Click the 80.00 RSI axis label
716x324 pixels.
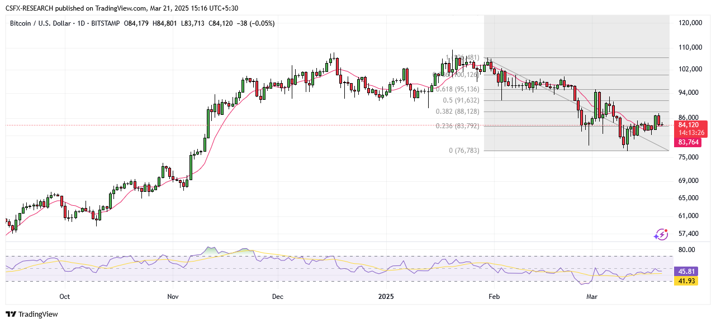[686, 250]
